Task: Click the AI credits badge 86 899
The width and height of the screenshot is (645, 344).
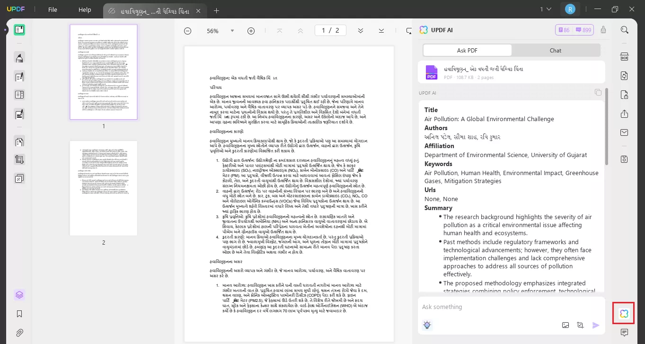Action: coord(574,30)
